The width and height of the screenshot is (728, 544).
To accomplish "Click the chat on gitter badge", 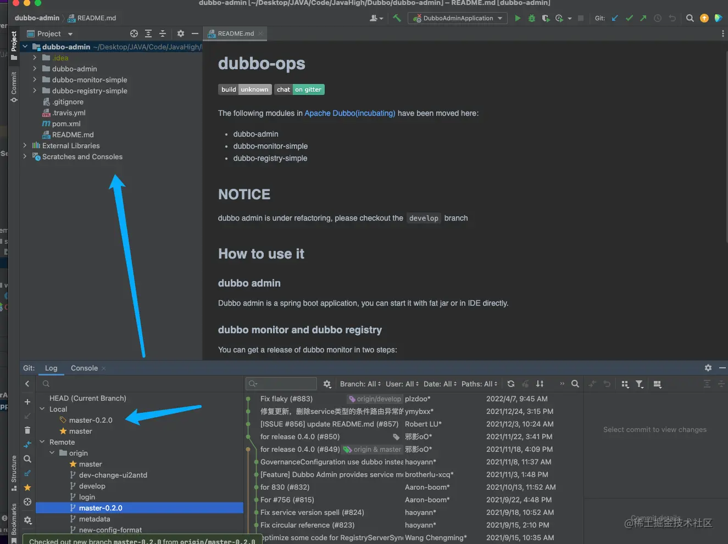I will click(x=299, y=89).
